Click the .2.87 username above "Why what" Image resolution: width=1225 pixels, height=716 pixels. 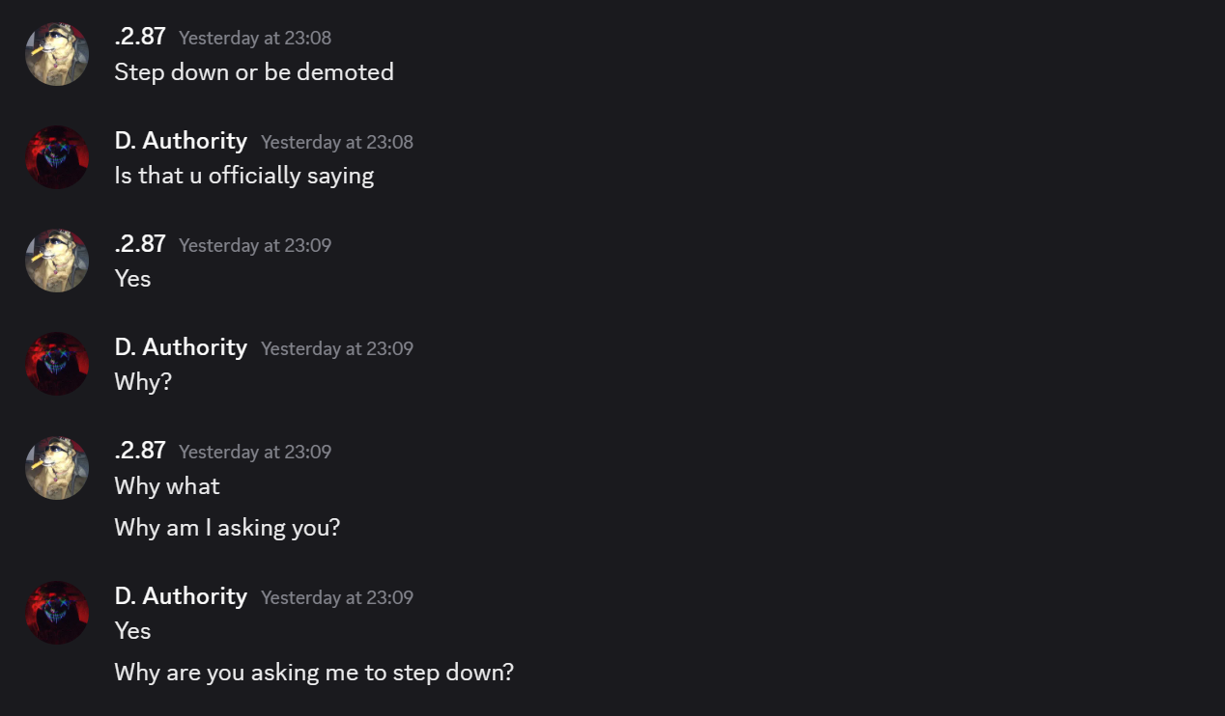(x=140, y=451)
